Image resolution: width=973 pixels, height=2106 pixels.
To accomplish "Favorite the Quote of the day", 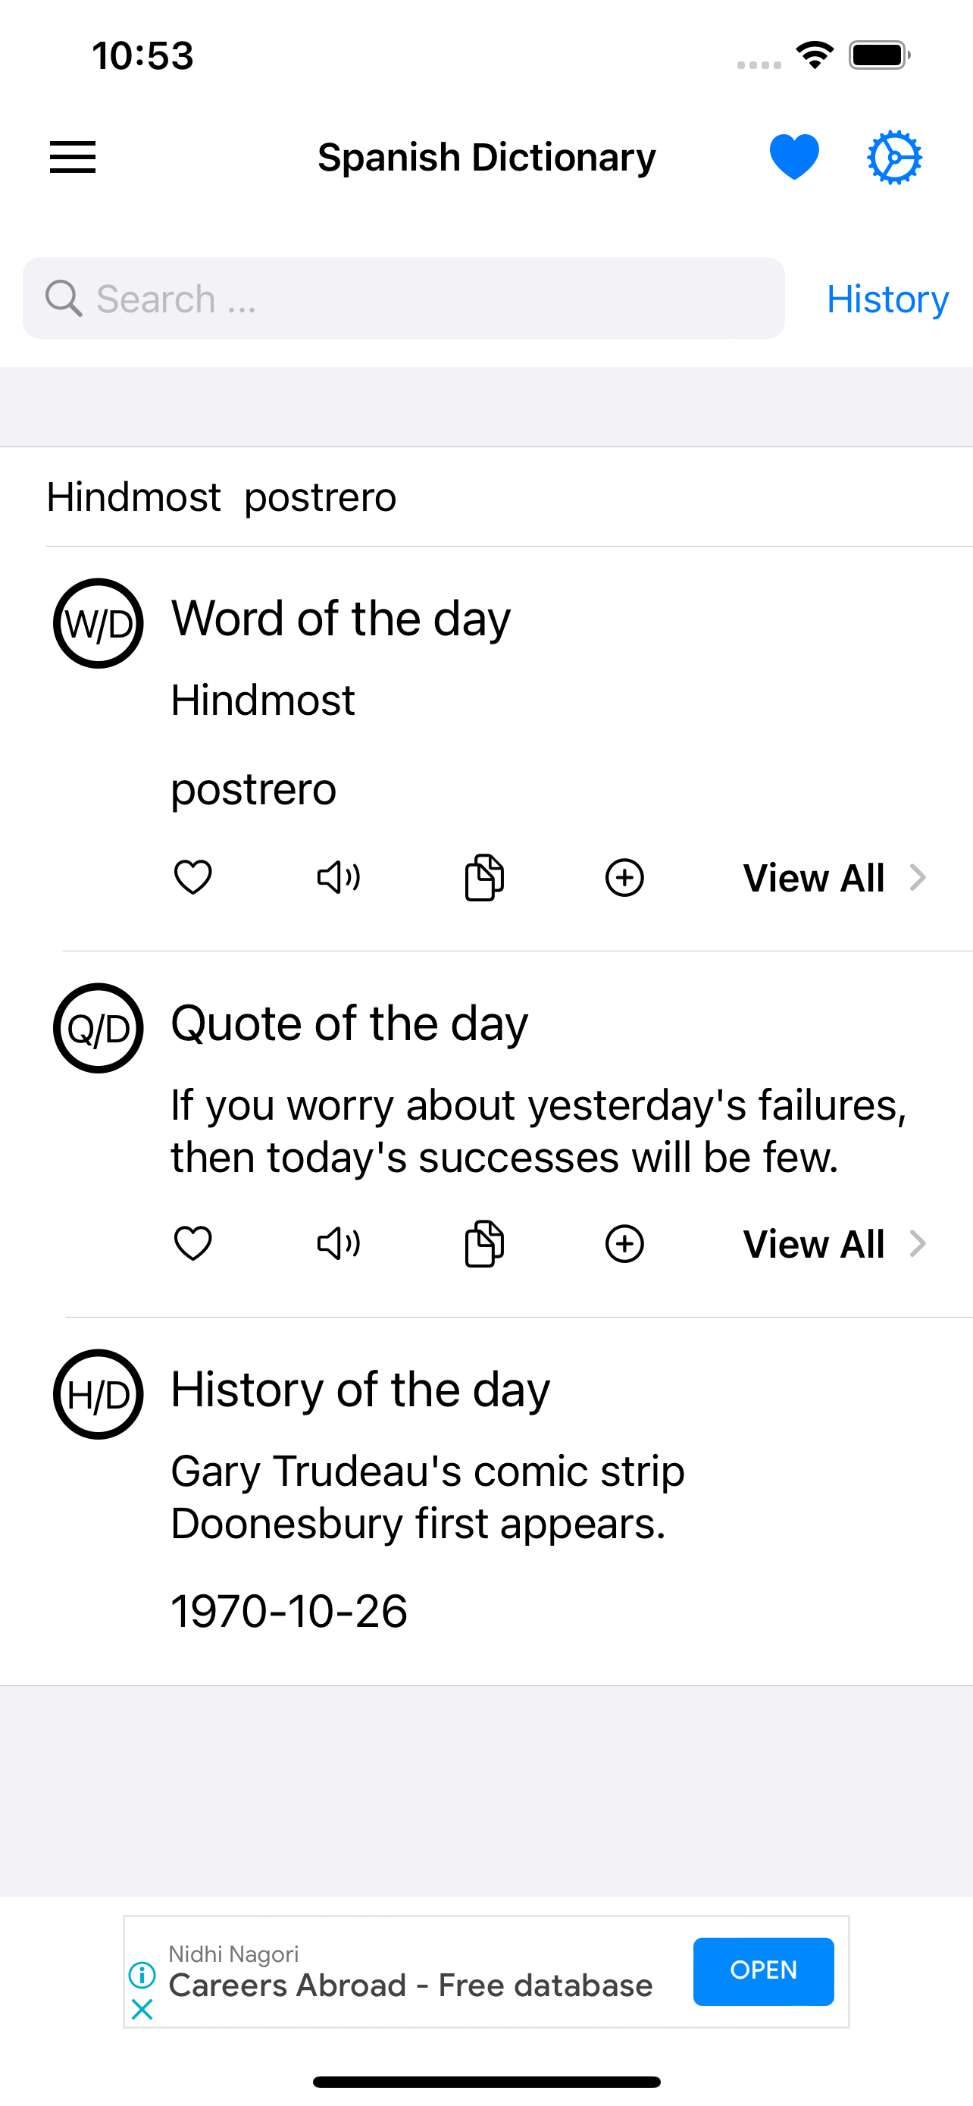I will click(192, 1244).
